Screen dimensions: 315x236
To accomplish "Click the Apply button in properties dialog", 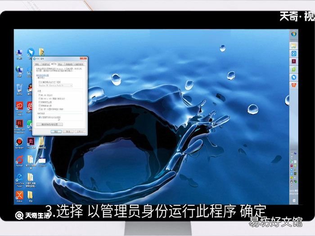I will pos(80,132).
